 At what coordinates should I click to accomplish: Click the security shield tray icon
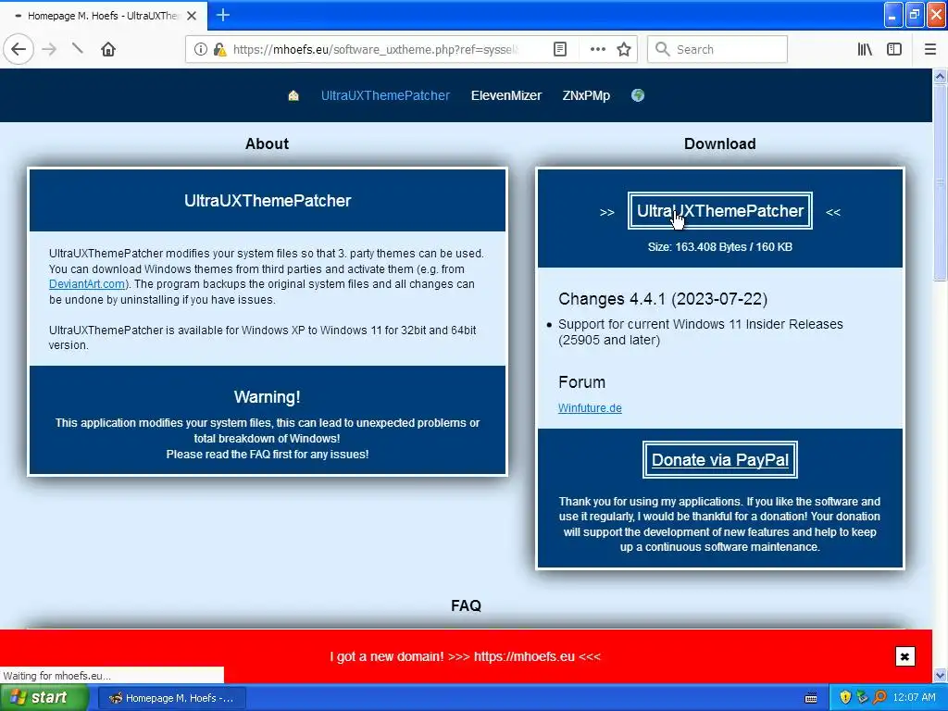click(845, 698)
